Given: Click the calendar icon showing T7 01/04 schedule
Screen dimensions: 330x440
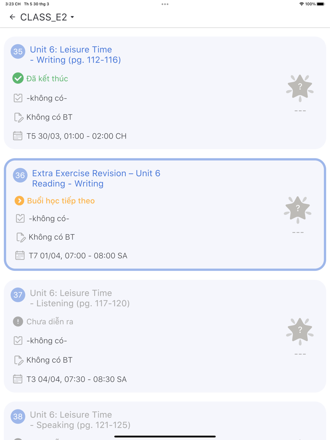Looking at the screenshot, I should [x=19, y=255].
